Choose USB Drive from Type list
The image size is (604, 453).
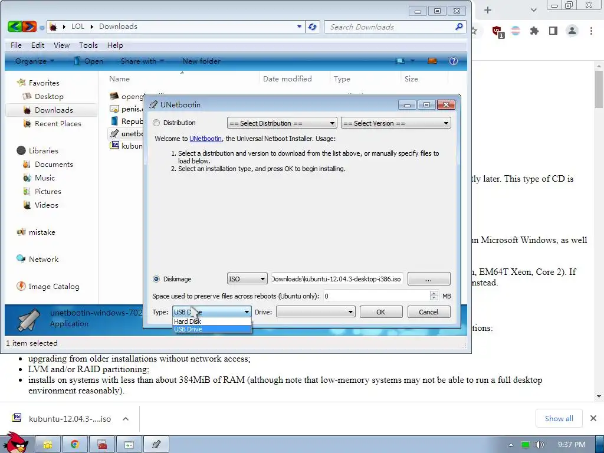212,329
